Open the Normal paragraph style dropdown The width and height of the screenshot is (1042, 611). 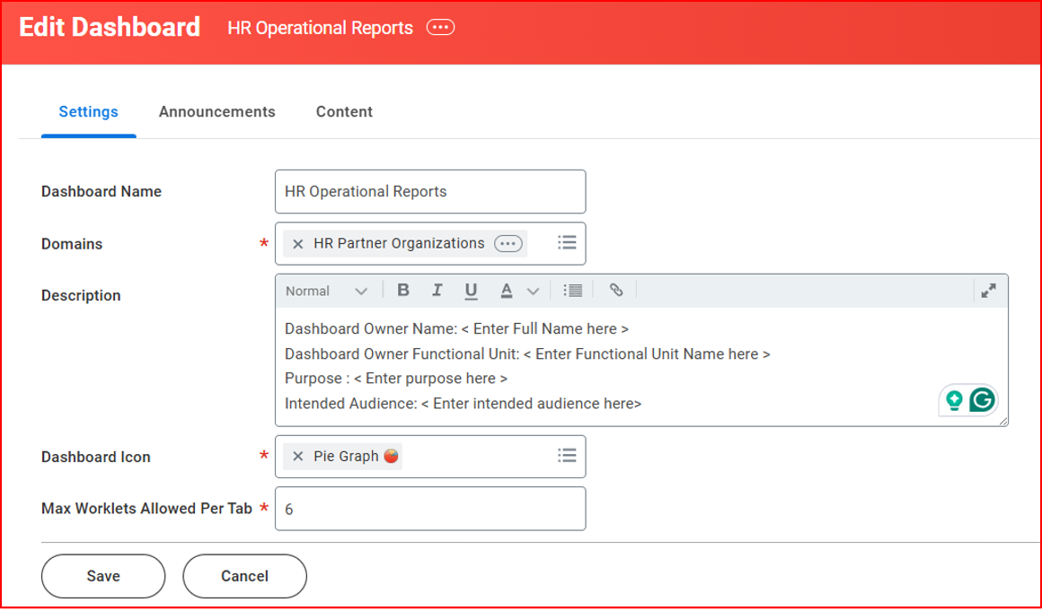pos(327,291)
